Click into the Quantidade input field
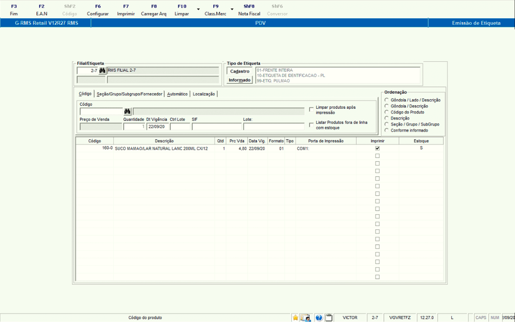Image resolution: width=515 pixels, height=322 pixels. [134, 127]
